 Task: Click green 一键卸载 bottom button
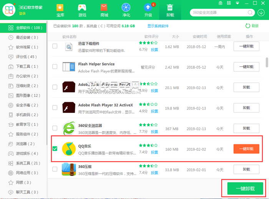tap(245, 189)
